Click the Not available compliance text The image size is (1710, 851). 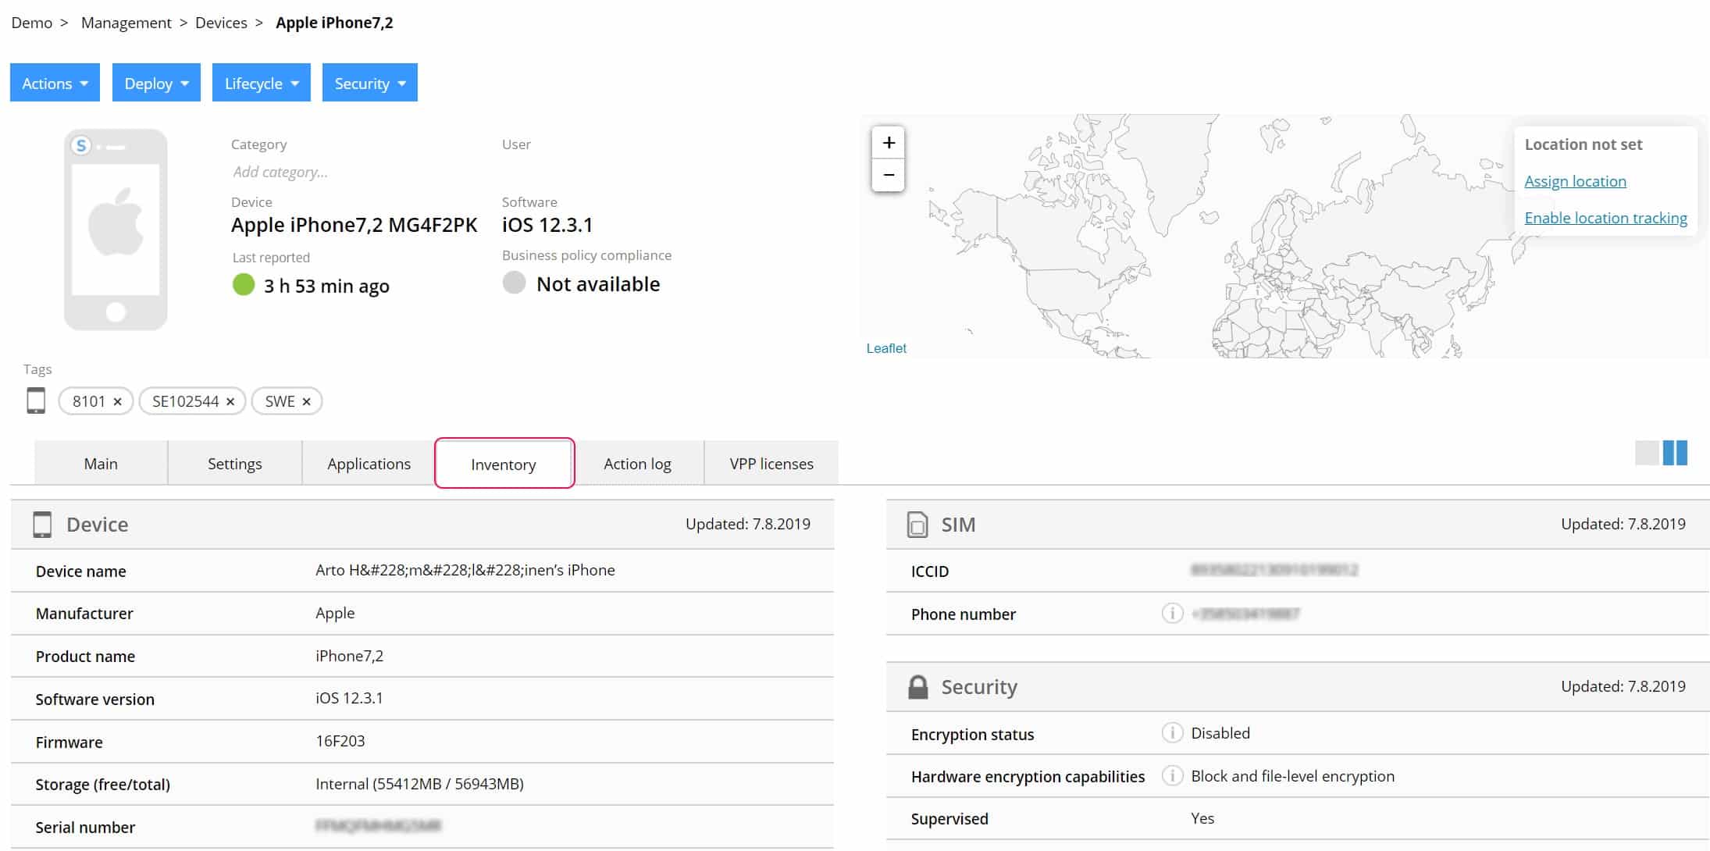click(x=598, y=284)
